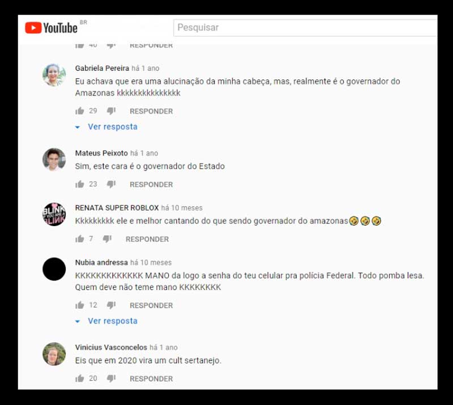
Task: Click RESPONDER under Mateus Peixoto's comment
Action: pos(151,185)
